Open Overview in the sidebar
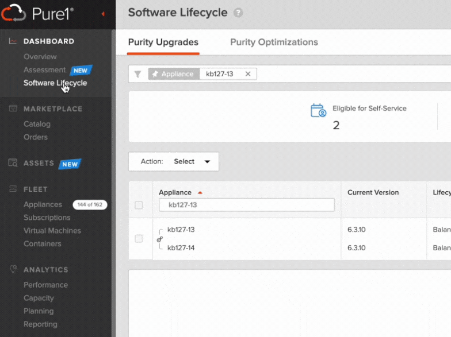 pyautogui.click(x=40, y=56)
